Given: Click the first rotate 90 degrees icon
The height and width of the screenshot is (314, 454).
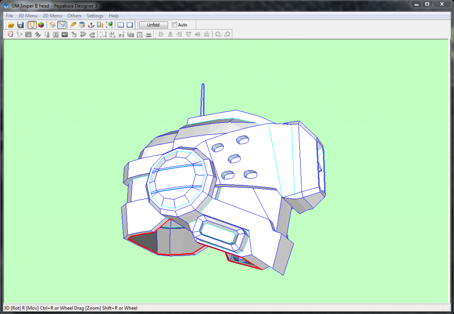Looking at the screenshot, I should pyautogui.click(x=218, y=35).
